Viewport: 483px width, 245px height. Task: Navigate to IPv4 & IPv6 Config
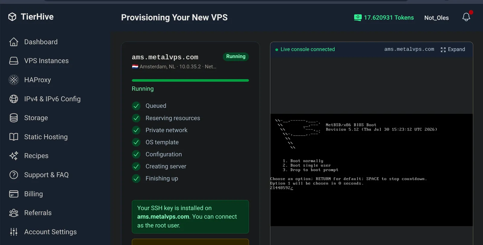(52, 99)
